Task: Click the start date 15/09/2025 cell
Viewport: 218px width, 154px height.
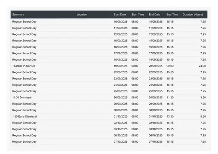Action: point(120,41)
